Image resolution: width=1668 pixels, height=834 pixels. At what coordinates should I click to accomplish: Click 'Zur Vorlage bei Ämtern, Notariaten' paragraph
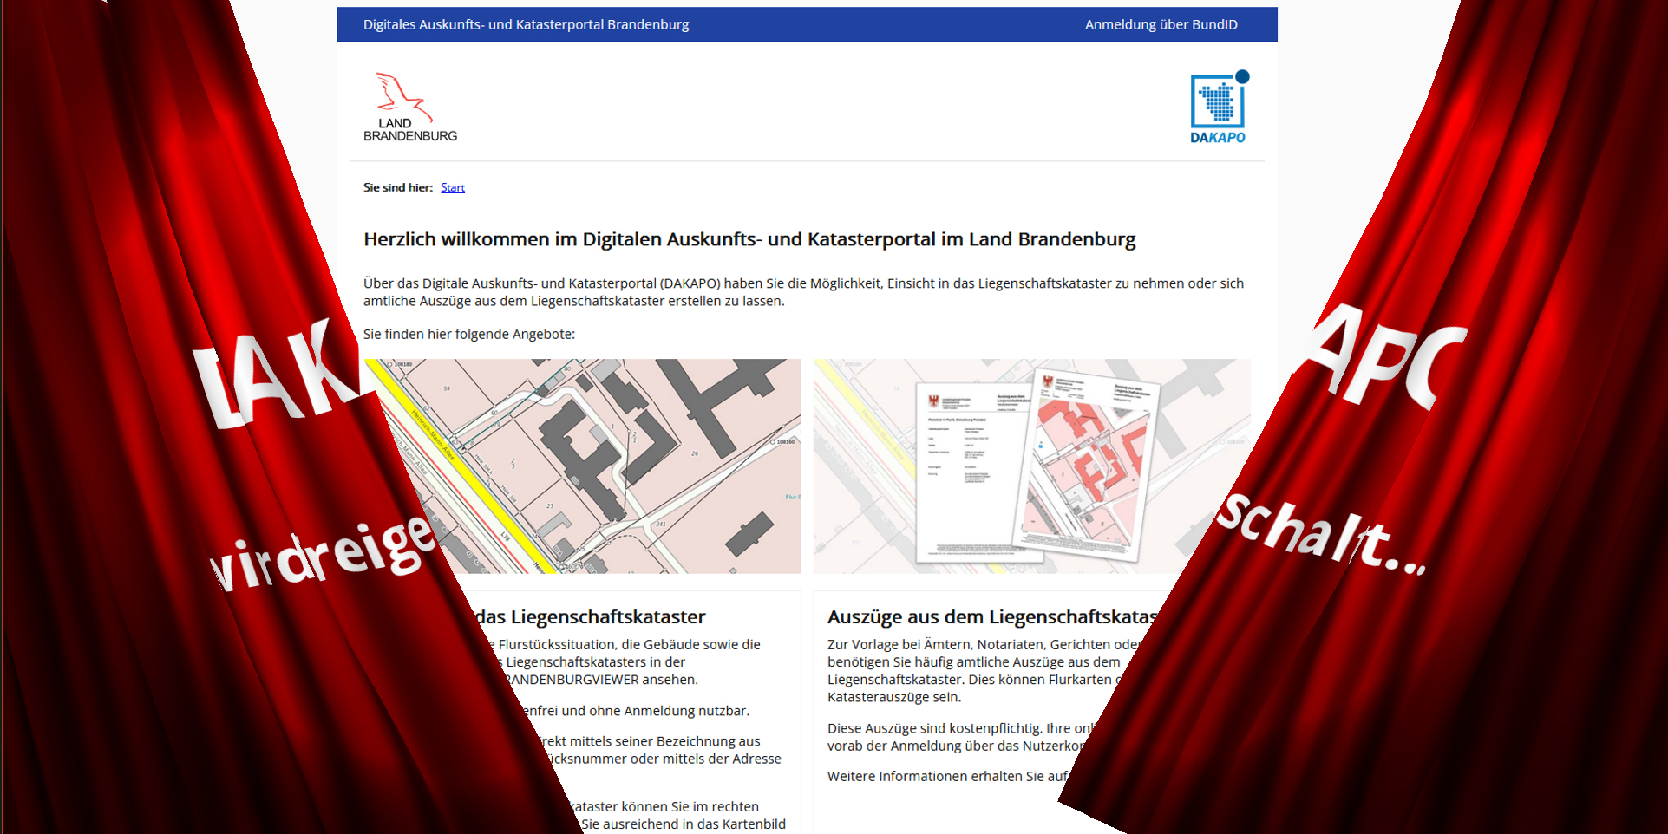tap(984, 670)
